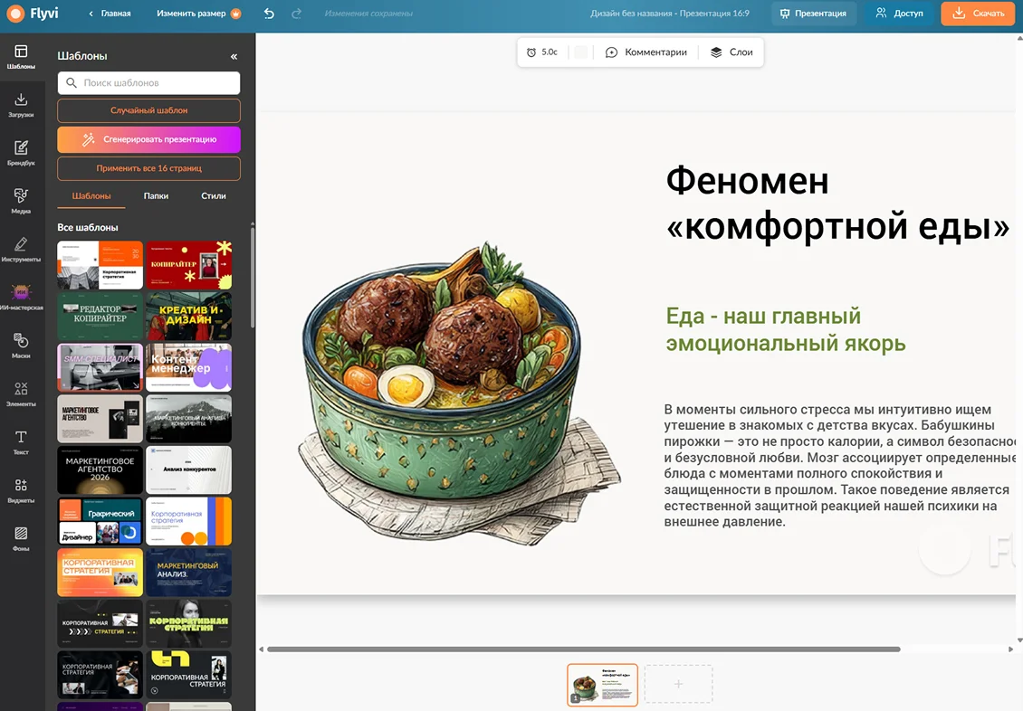Switch to the Папки tab
The height and width of the screenshot is (711, 1023).
[x=156, y=196]
